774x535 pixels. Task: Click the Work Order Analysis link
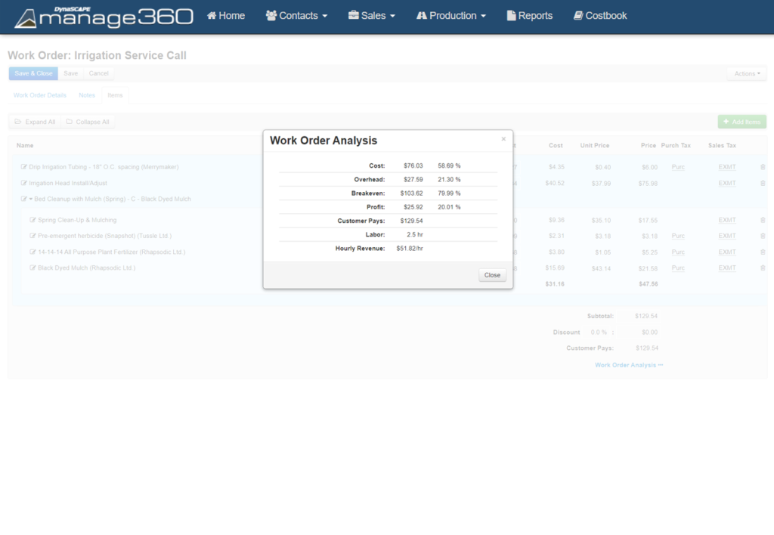click(628, 364)
